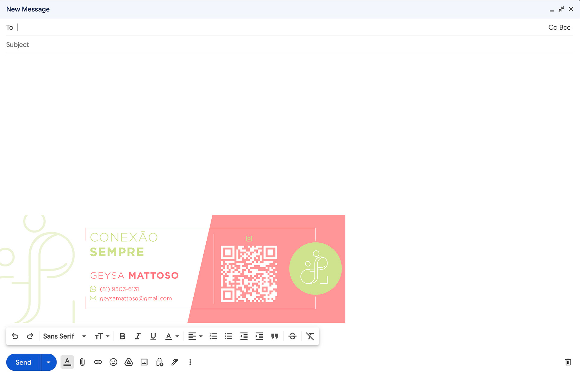Toggle bold formatting
The image size is (580, 377).
pyautogui.click(x=122, y=336)
